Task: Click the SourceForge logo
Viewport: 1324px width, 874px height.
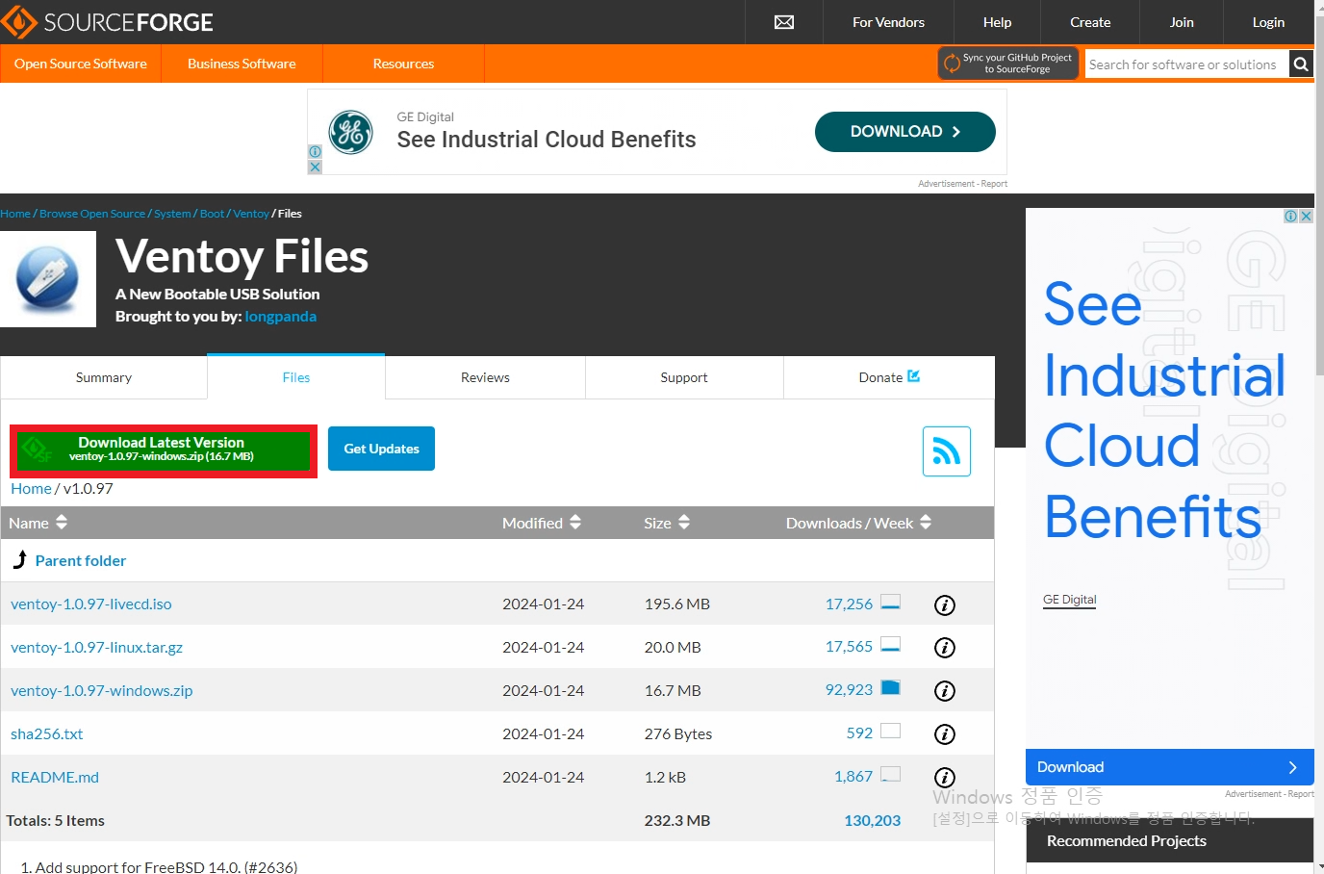Action: coord(107,22)
